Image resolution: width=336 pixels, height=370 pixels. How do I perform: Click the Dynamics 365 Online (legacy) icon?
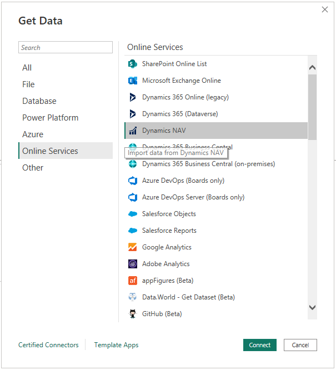coord(133,97)
